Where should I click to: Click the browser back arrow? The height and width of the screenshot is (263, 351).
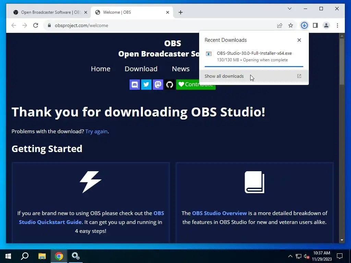(14, 25)
